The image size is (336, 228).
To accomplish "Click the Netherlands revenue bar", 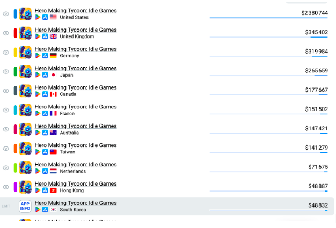I will [269, 172].
